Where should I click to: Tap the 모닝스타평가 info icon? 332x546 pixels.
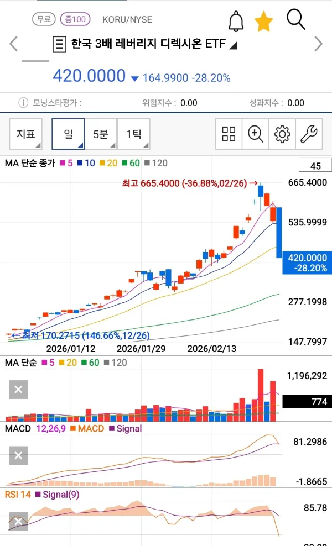(23, 103)
